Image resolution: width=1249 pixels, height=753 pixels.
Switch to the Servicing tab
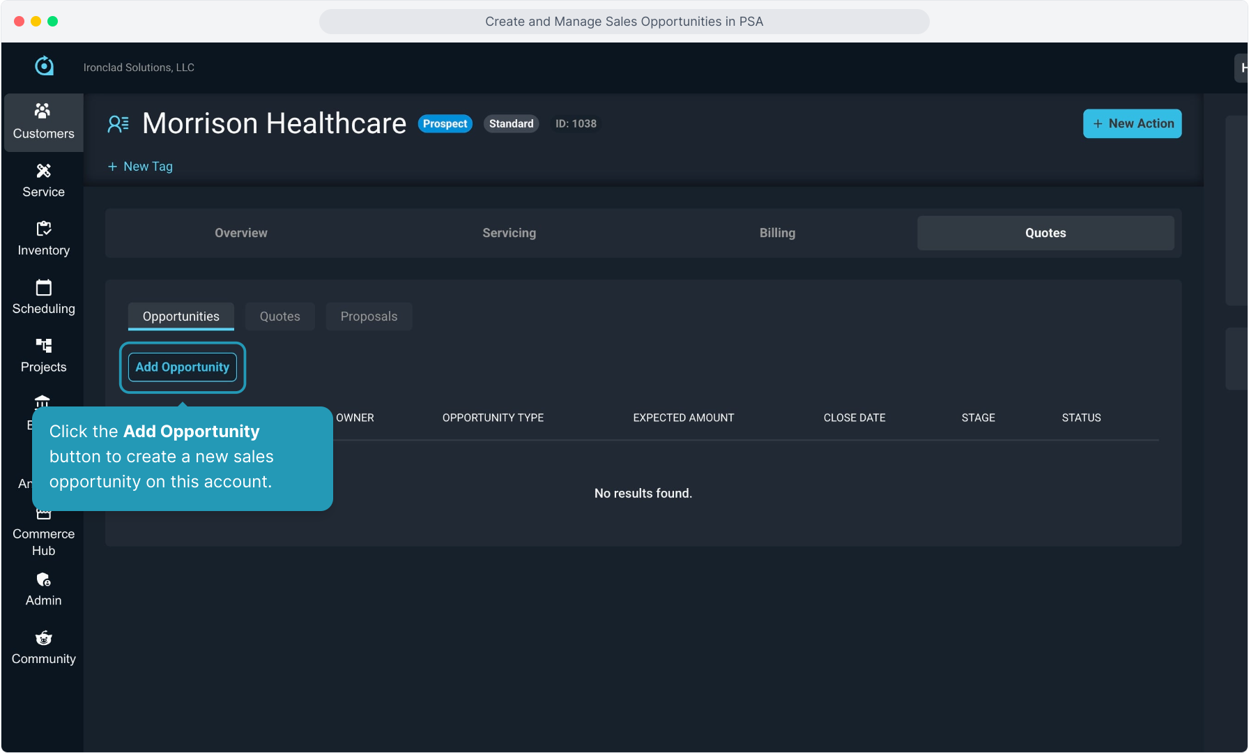[x=509, y=233]
